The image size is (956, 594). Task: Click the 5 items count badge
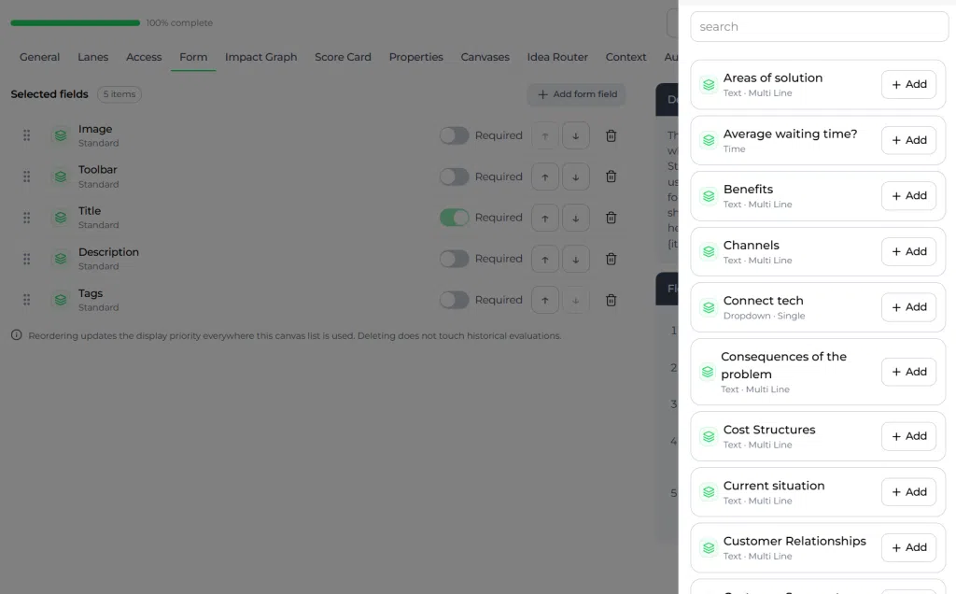pyautogui.click(x=119, y=94)
